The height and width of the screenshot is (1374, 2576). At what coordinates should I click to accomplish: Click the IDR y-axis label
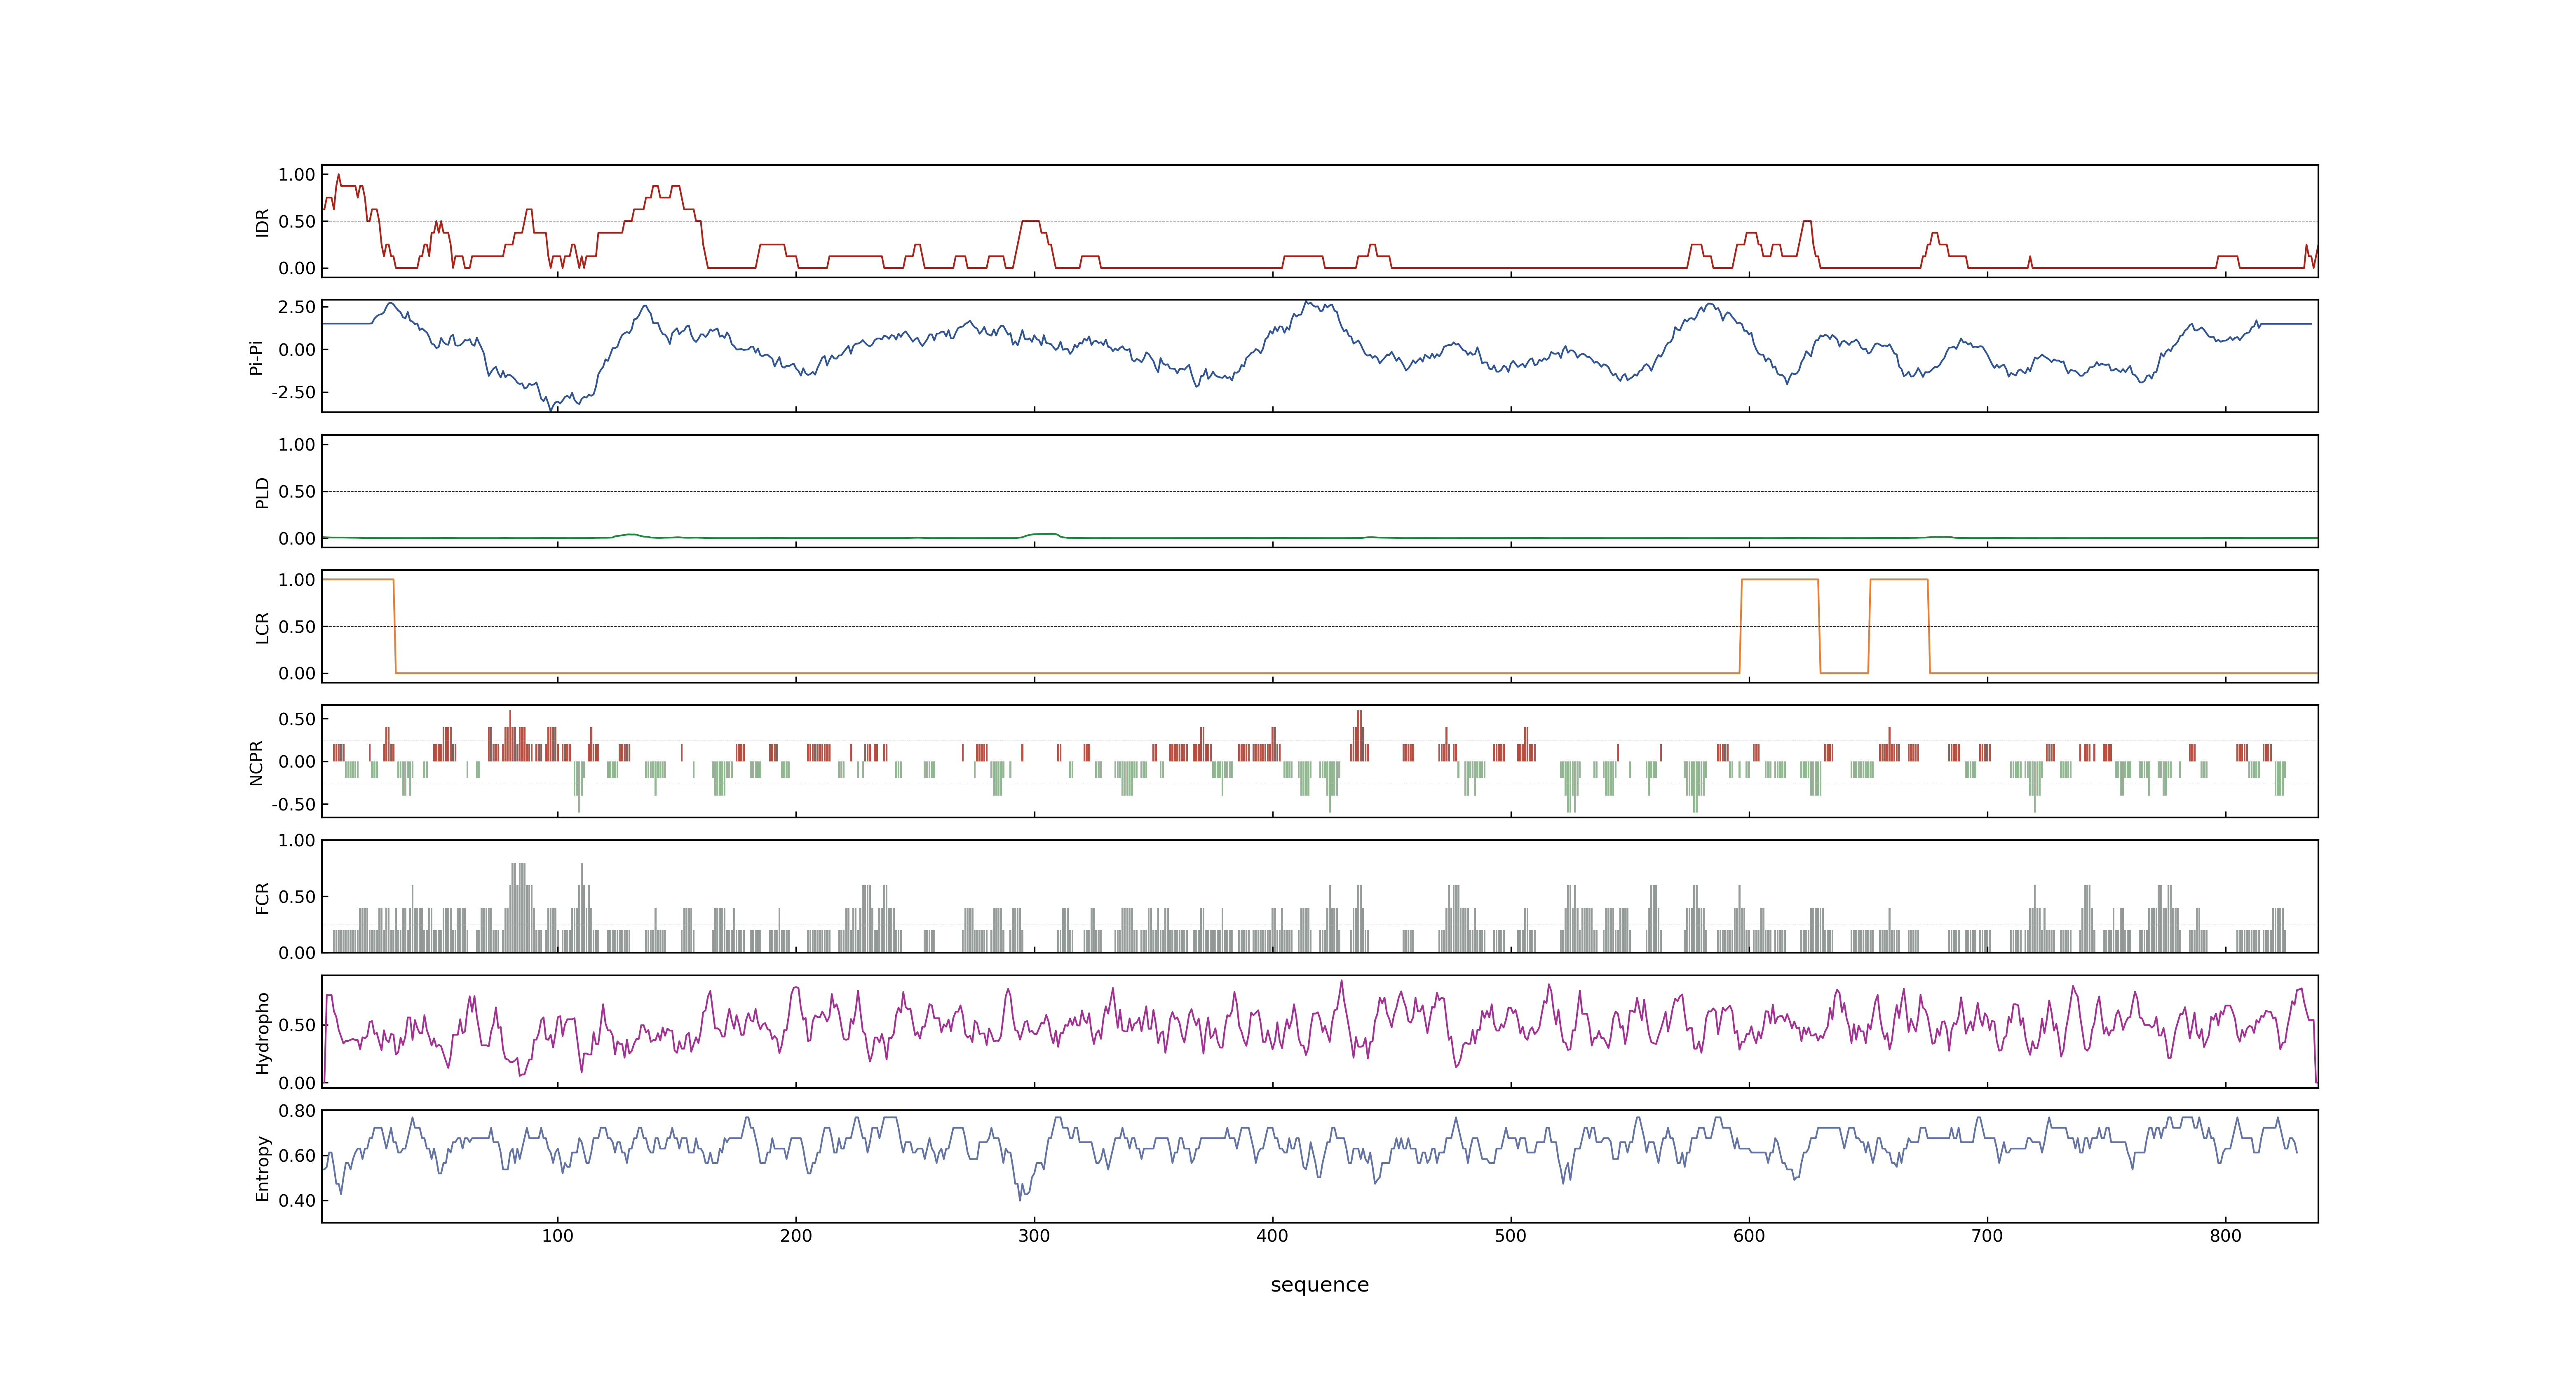(x=263, y=222)
